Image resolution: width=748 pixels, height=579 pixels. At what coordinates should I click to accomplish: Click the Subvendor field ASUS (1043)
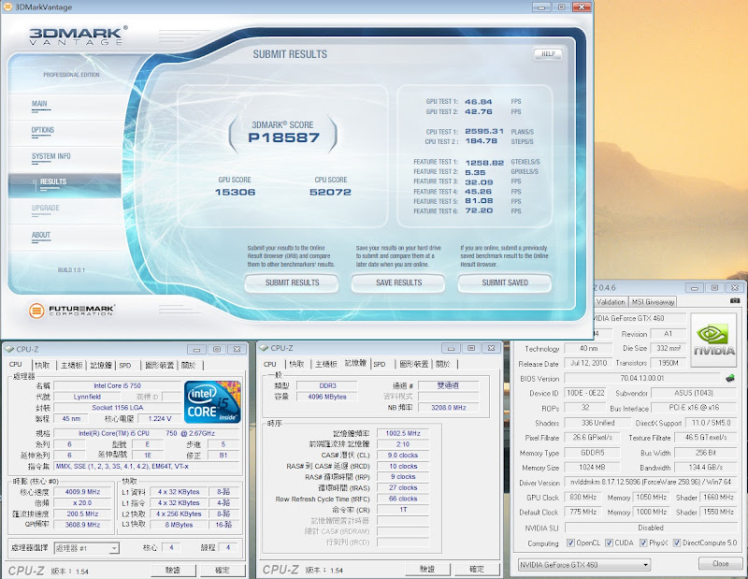[x=693, y=393]
